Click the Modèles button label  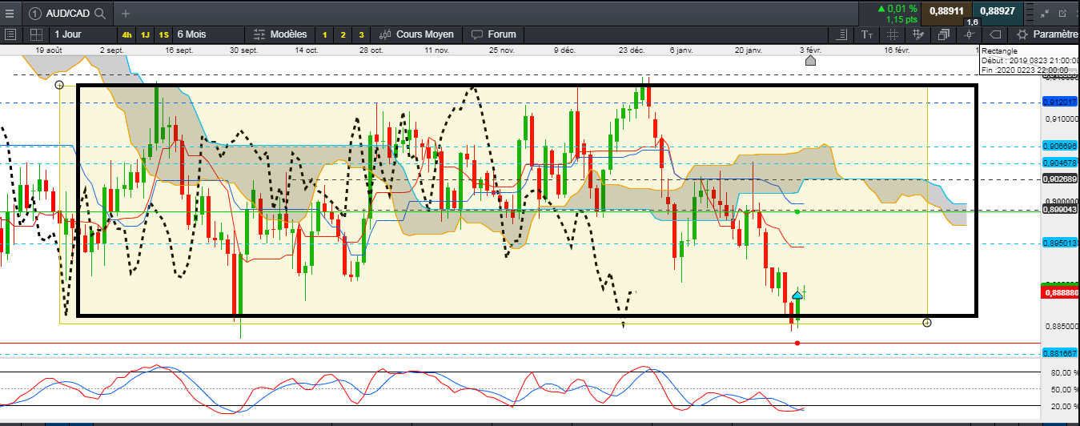click(x=288, y=34)
